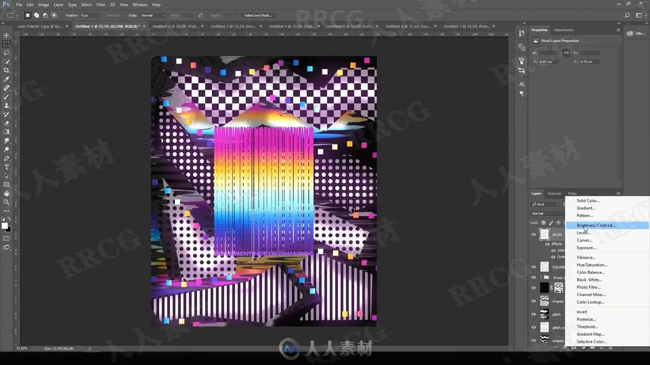This screenshot has height=365, width=650.
Task: Expand the Group 2 folder
Action: [x=540, y=277]
